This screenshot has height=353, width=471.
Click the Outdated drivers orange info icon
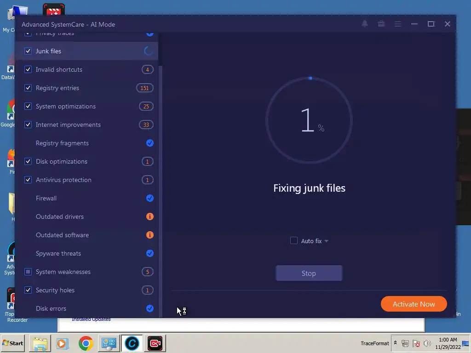pyautogui.click(x=149, y=216)
